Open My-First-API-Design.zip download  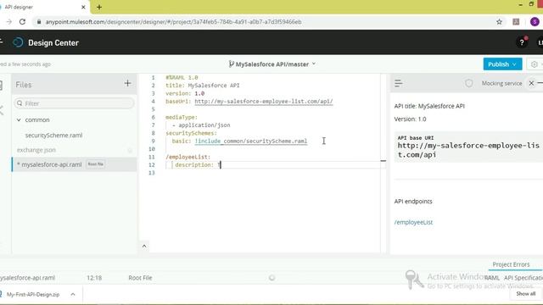click(33, 294)
